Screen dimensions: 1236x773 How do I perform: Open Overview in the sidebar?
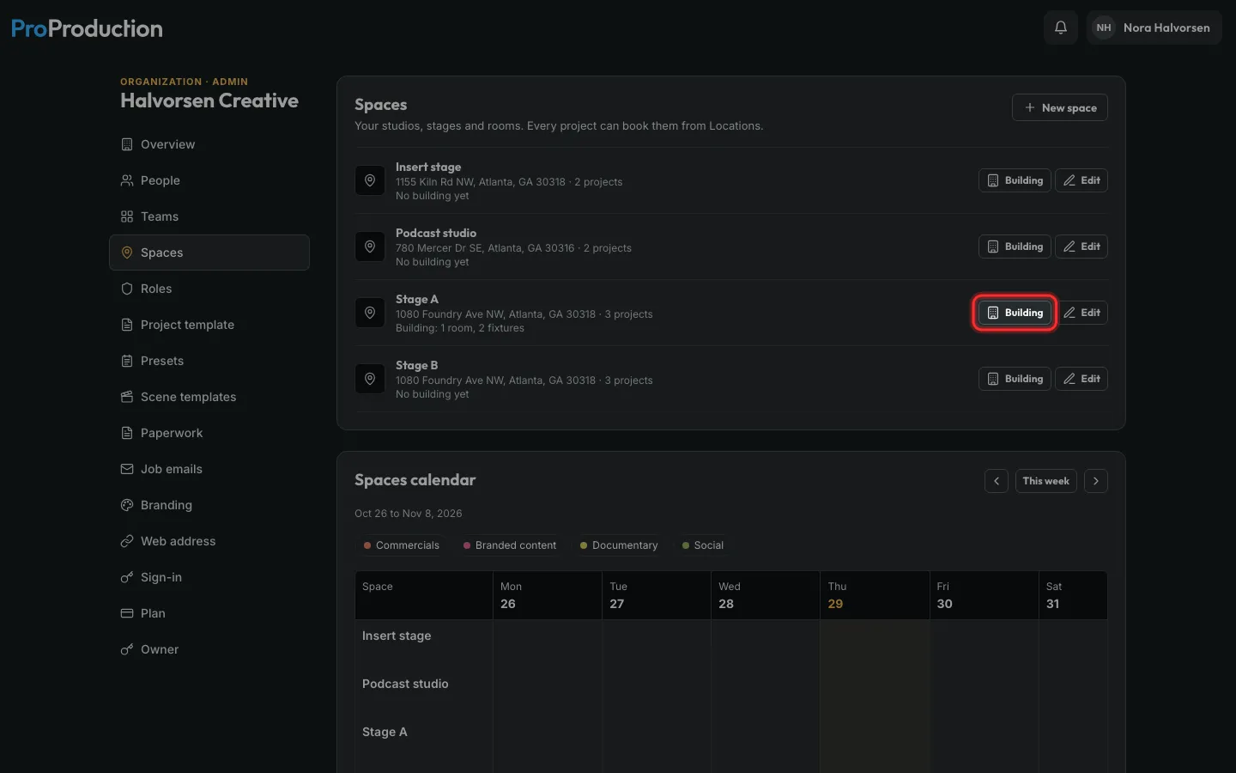(x=209, y=144)
